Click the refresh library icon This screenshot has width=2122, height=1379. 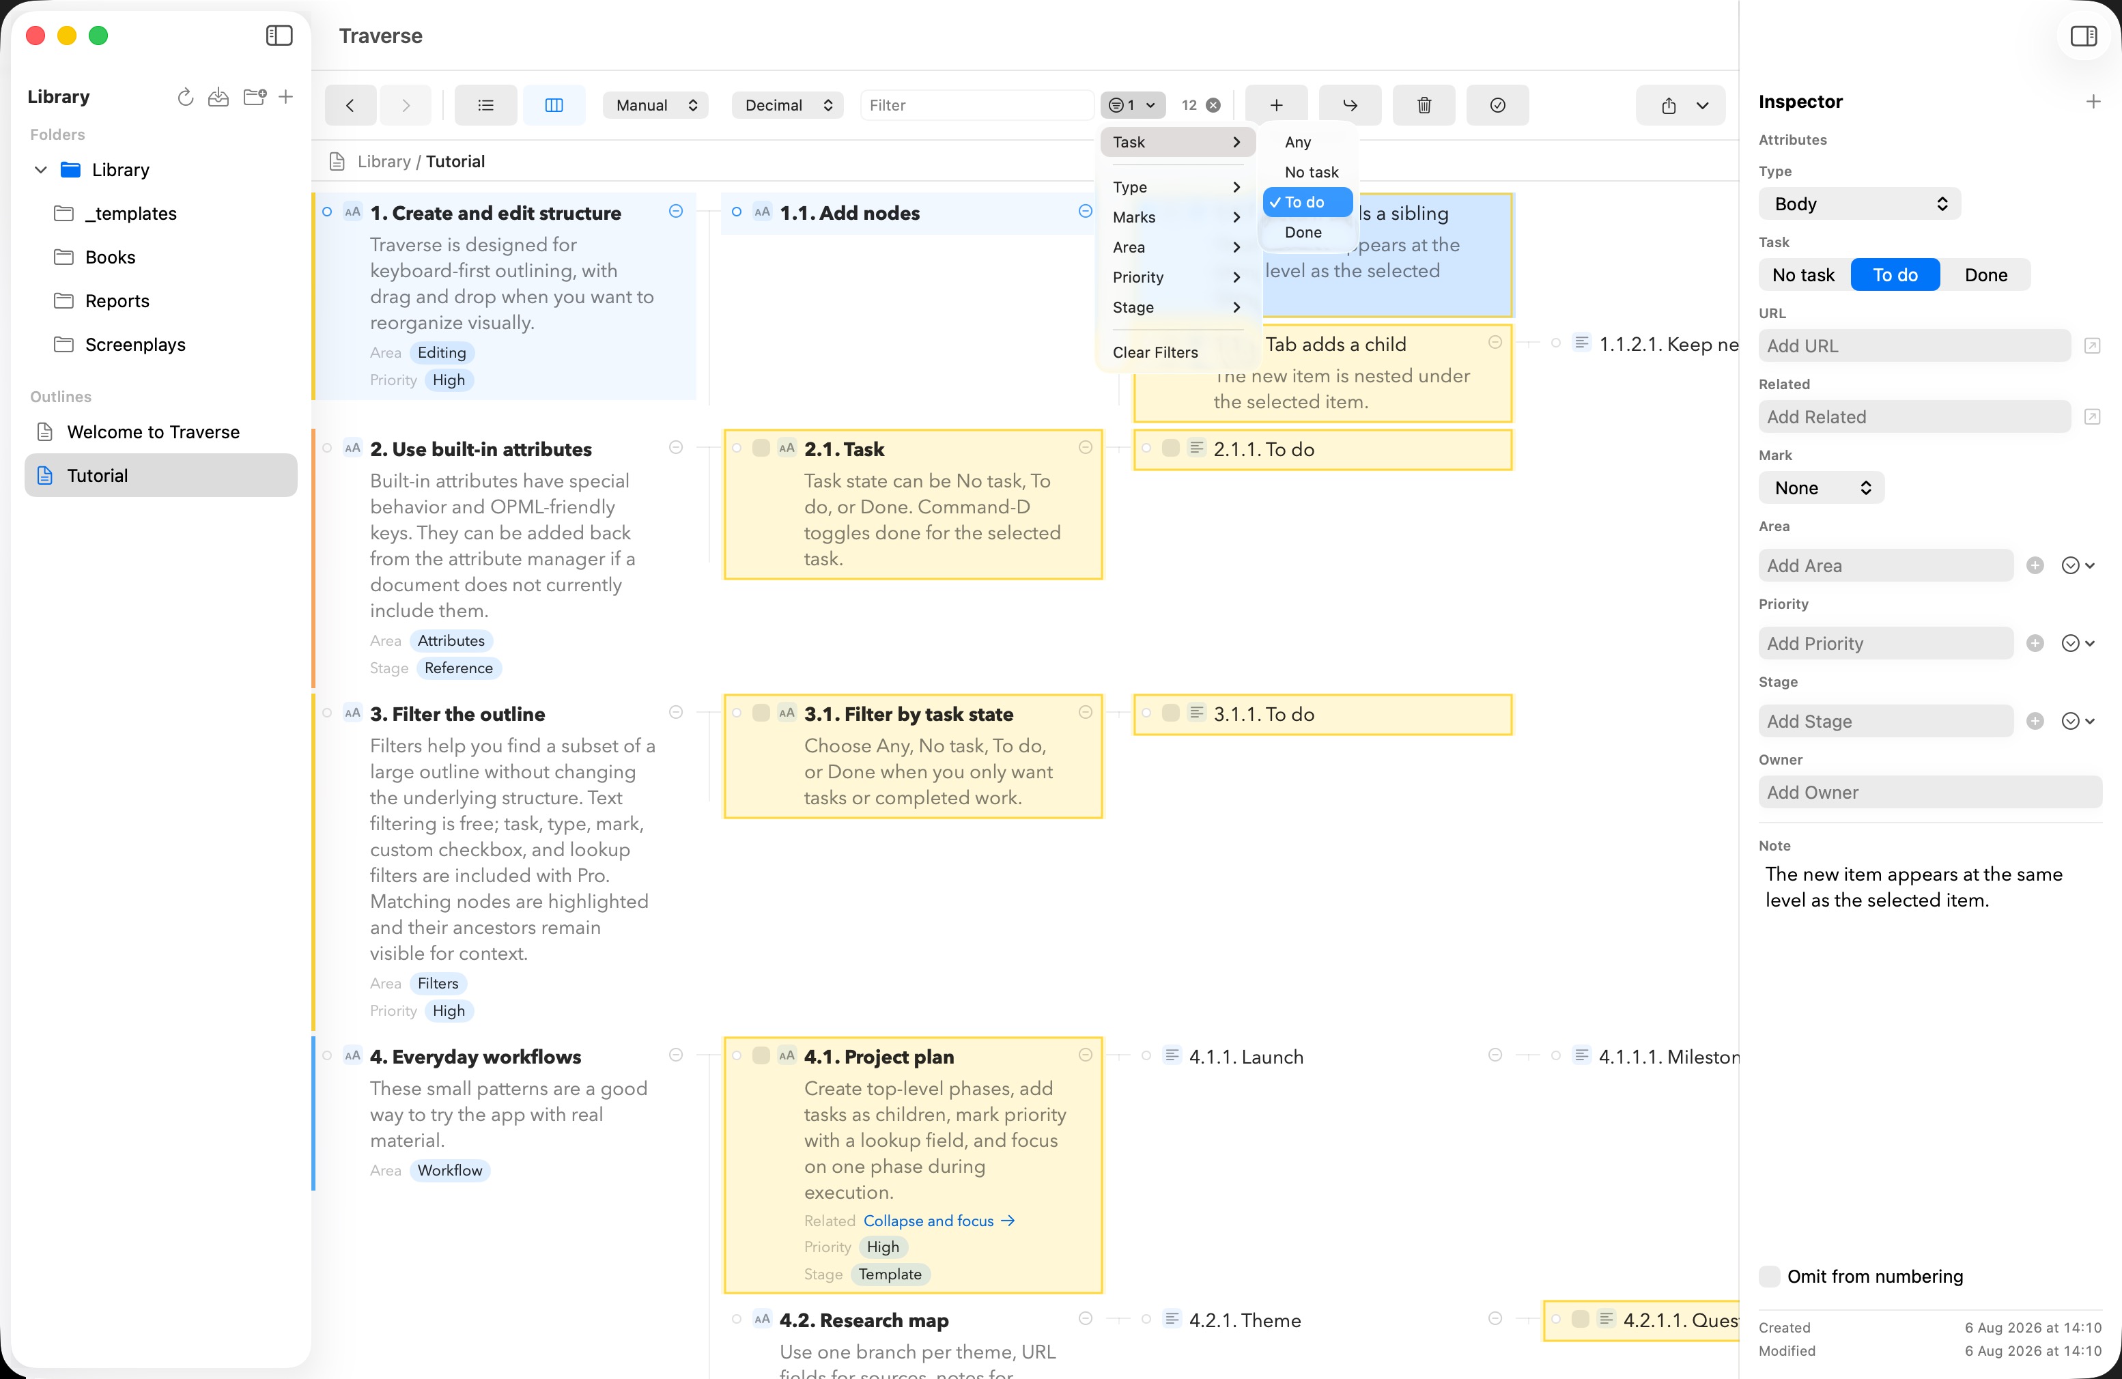tap(186, 97)
